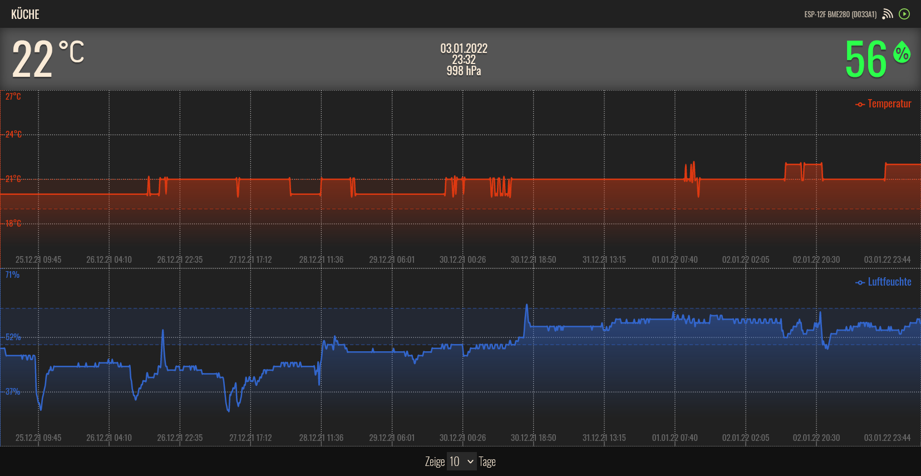Viewport: 921px width, 476px height.
Task: Click the Wi-Fi signal icon
Action: pyautogui.click(x=888, y=14)
